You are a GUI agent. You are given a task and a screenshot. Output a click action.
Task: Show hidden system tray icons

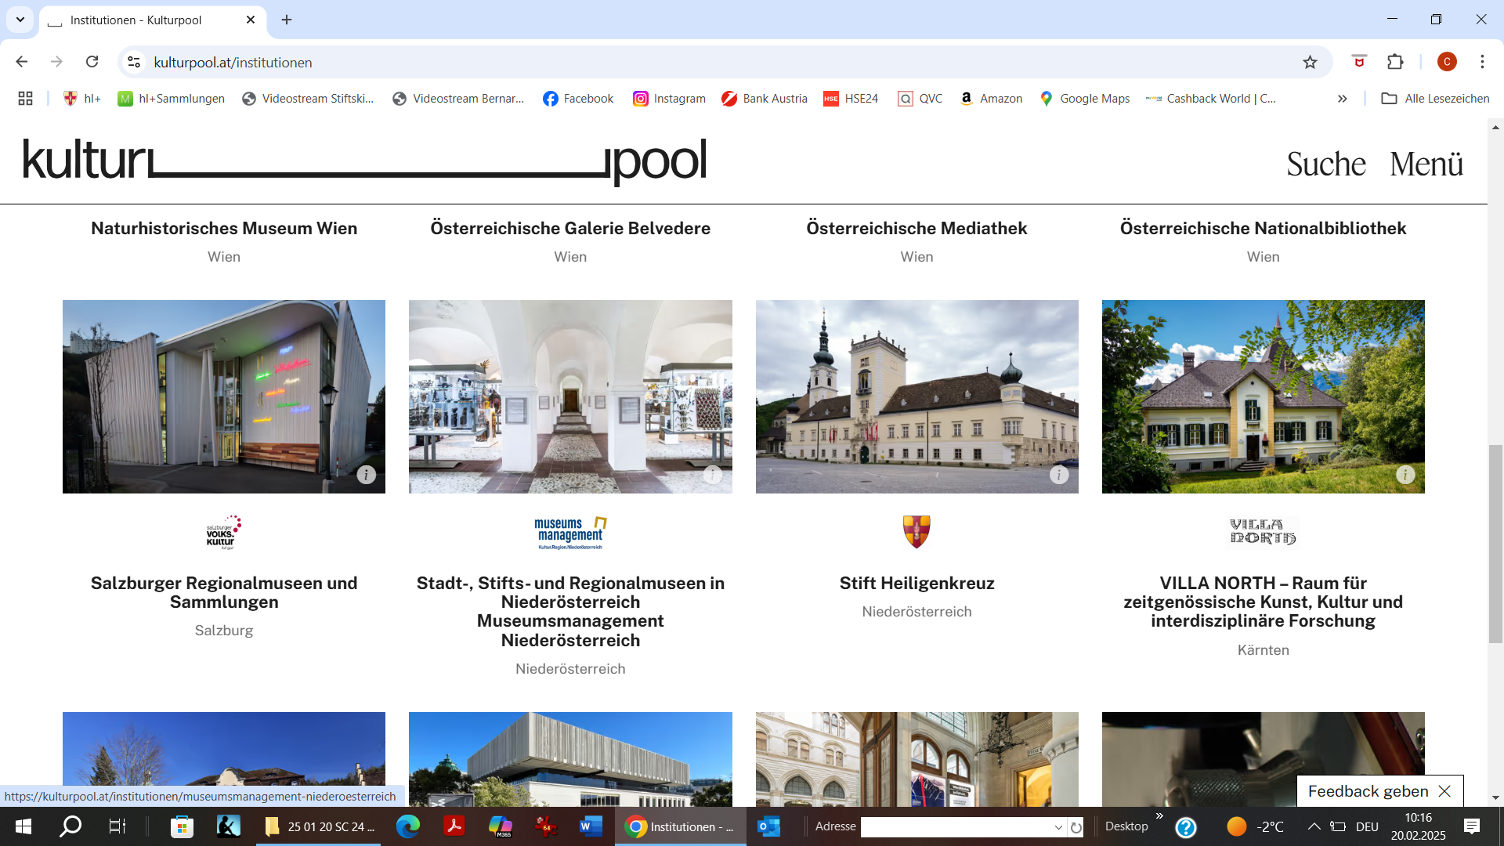coord(1314,826)
